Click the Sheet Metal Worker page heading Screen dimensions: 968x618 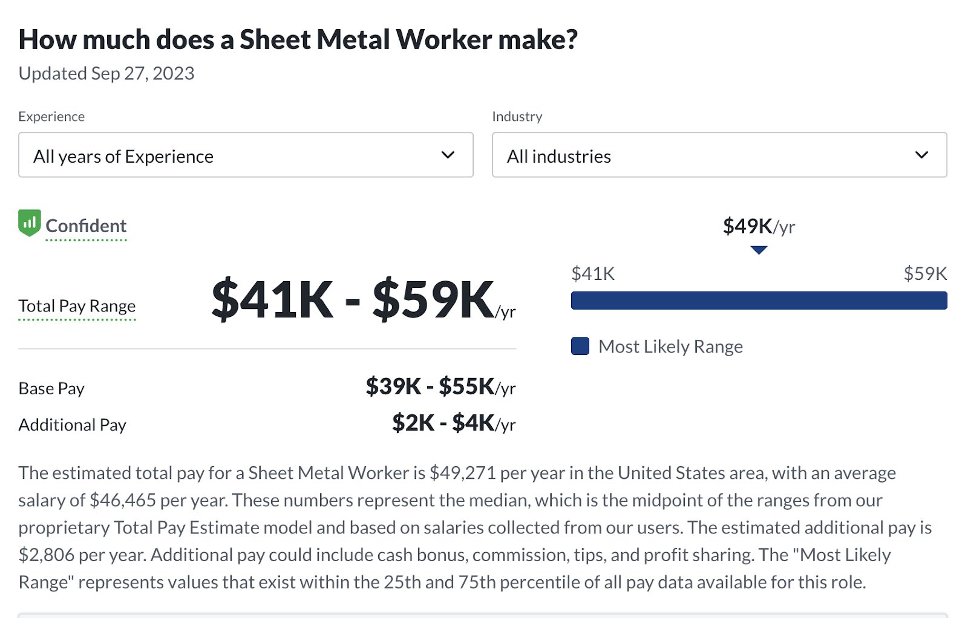(x=298, y=40)
